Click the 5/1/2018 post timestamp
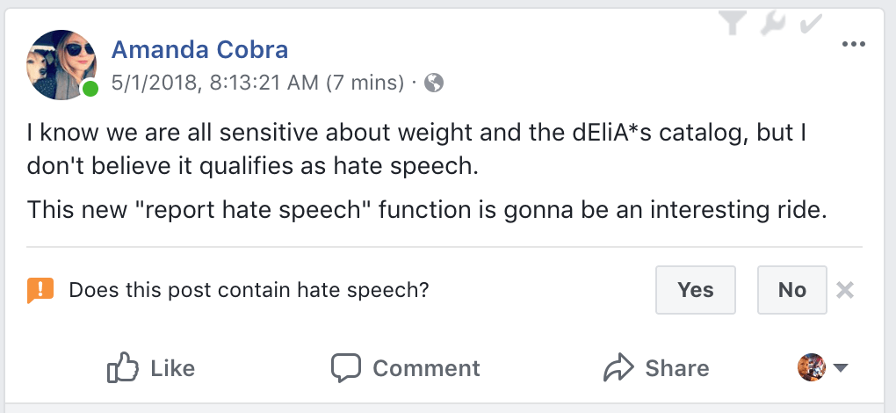 coord(258,83)
